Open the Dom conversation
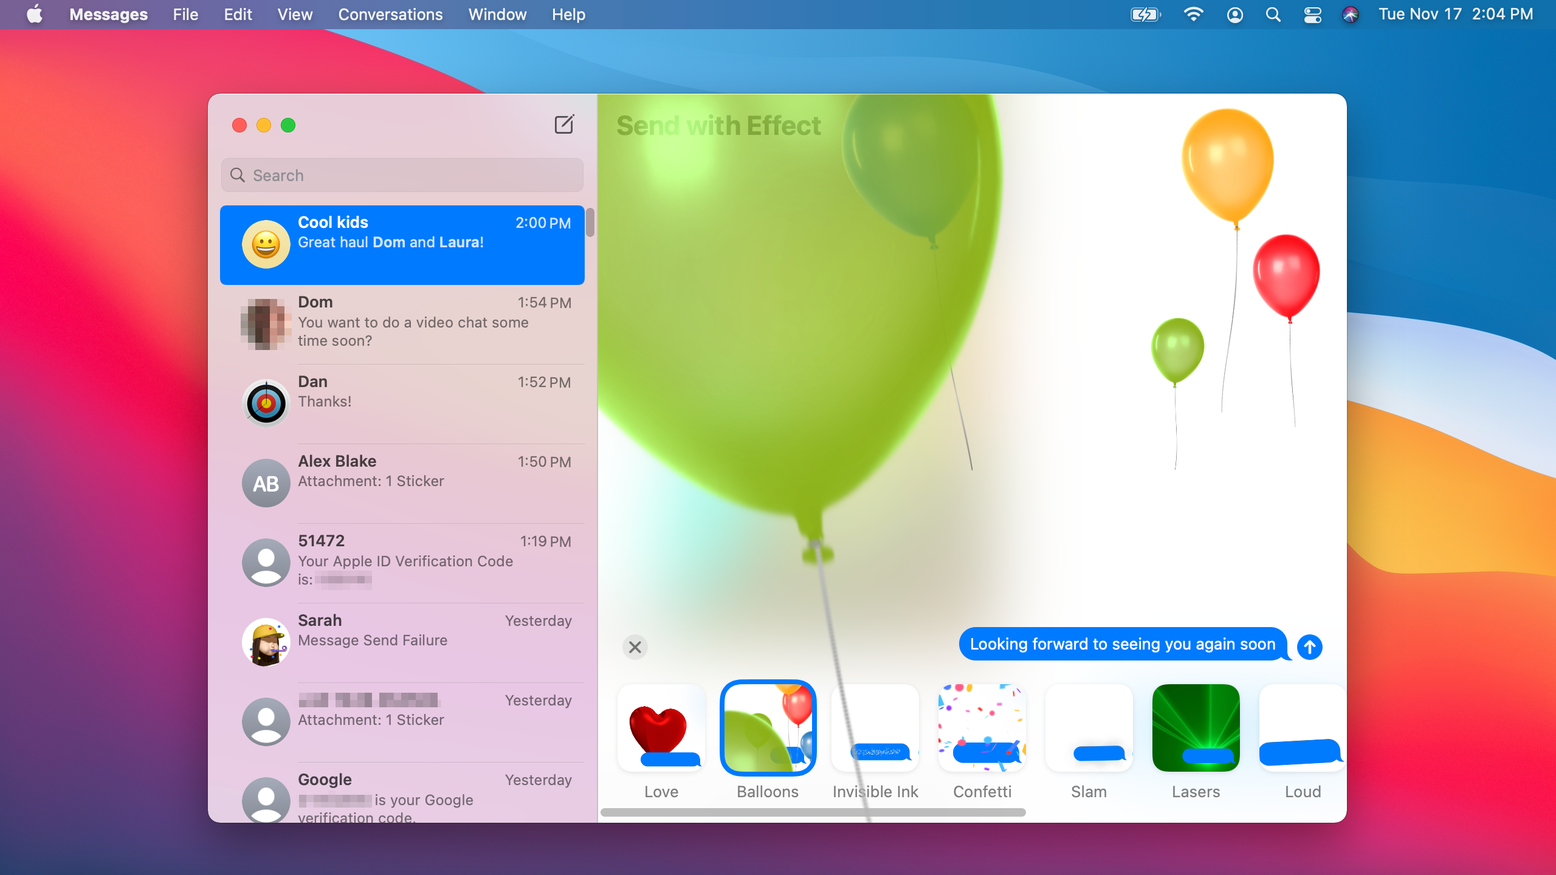This screenshot has width=1556, height=875. click(x=402, y=324)
